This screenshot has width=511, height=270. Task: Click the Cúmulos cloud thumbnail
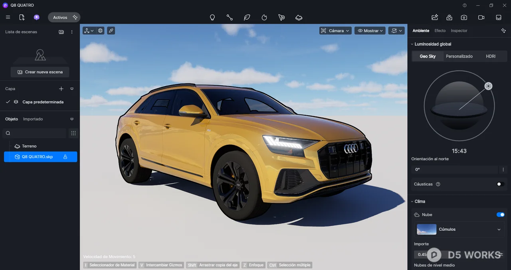pos(427,229)
